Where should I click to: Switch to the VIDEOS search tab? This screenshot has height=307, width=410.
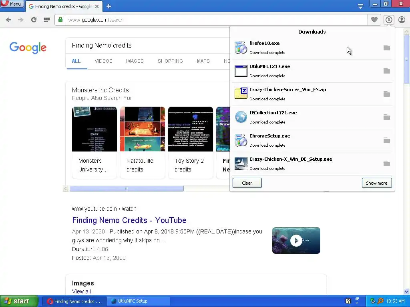tap(104, 61)
